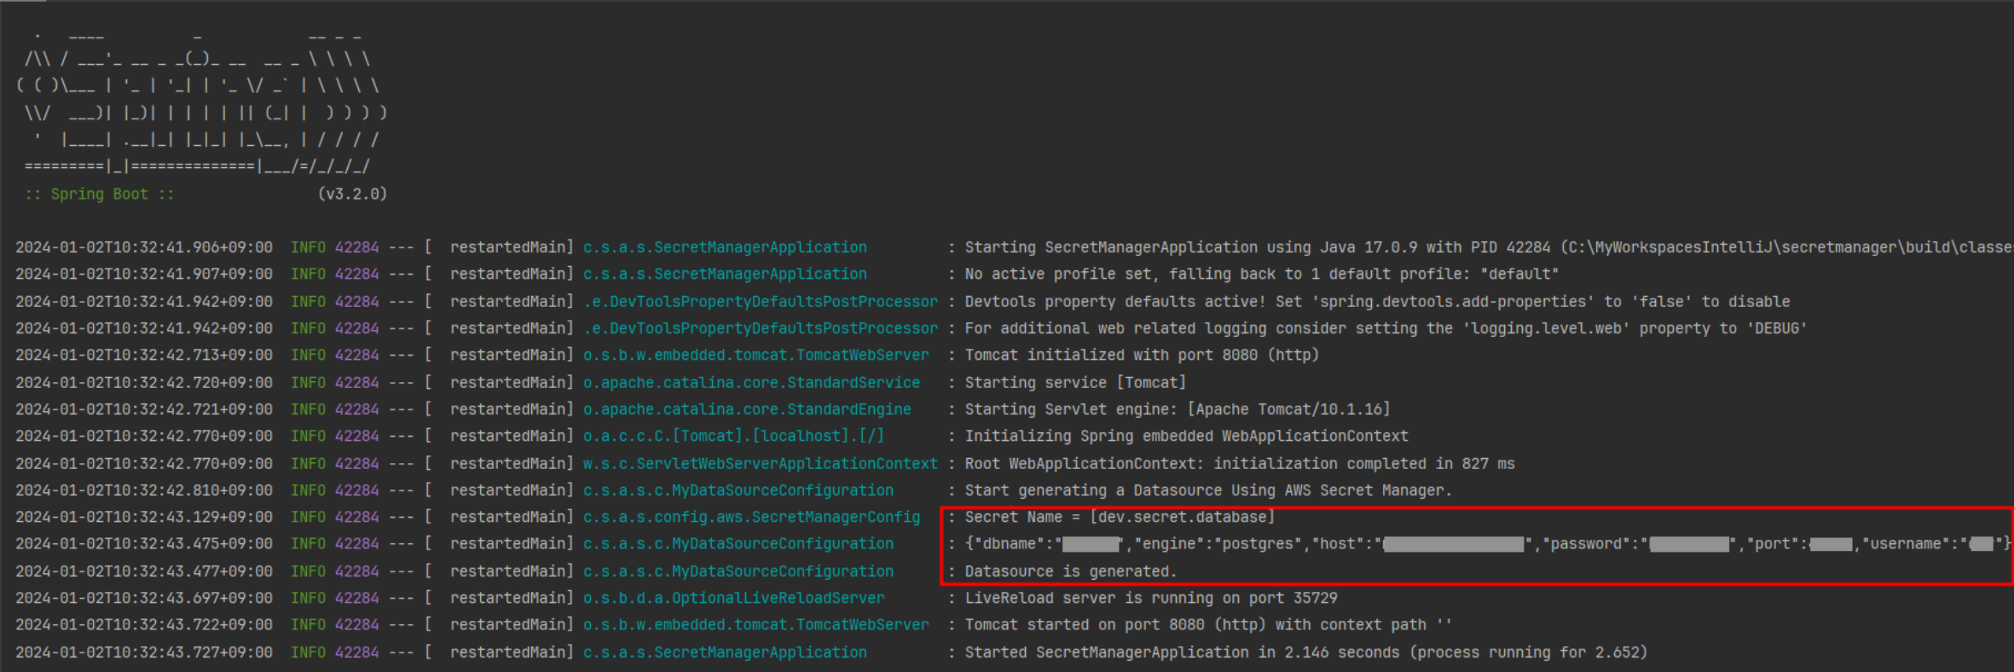
Task: Click logger w.s.c.ServletWebServerApplicationContext
Action: tap(761, 464)
